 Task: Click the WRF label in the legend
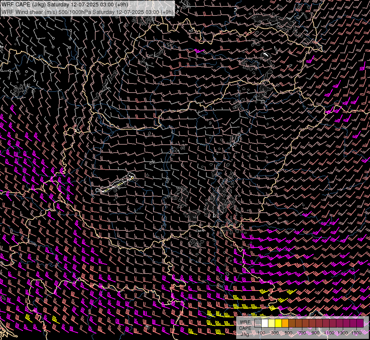[x=245, y=322]
